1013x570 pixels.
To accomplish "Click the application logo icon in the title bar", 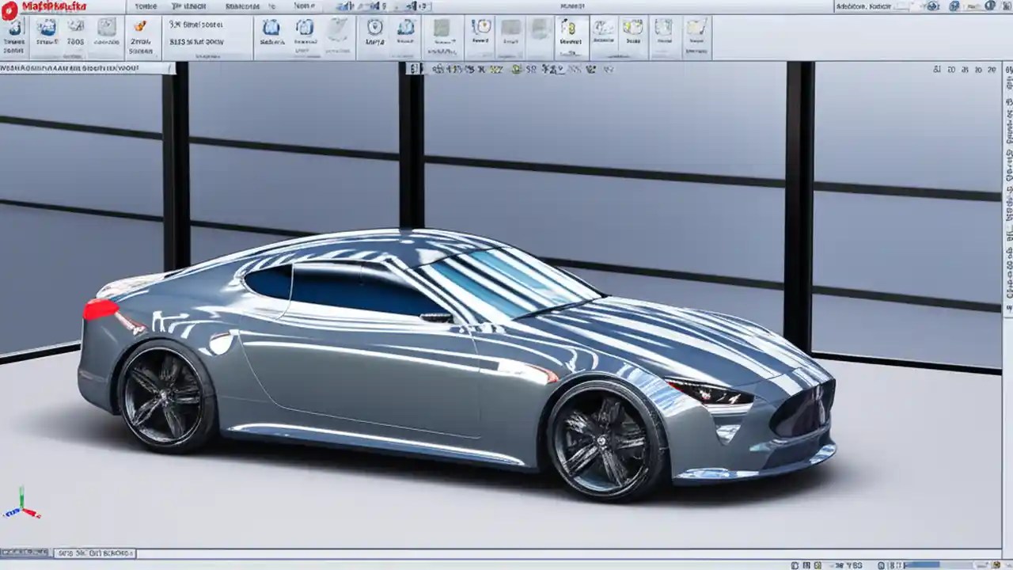I will [x=9, y=6].
